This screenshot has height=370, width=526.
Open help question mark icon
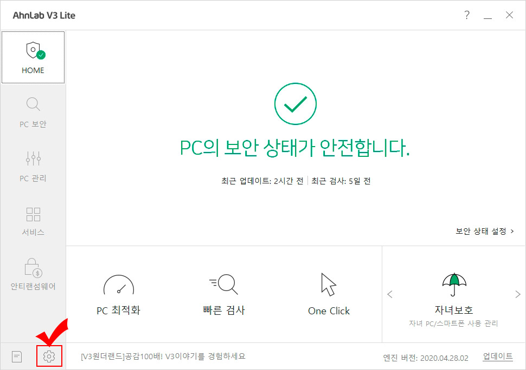click(467, 15)
